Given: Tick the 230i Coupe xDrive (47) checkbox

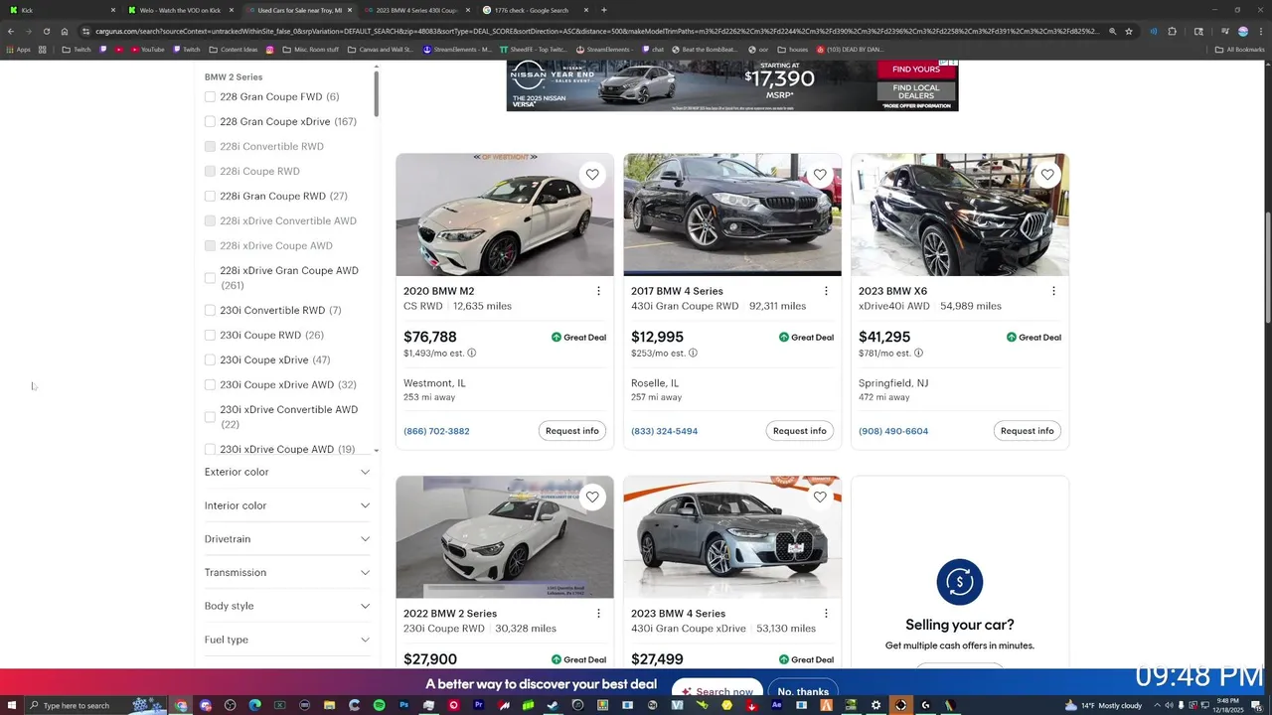Looking at the screenshot, I should pos(210,360).
